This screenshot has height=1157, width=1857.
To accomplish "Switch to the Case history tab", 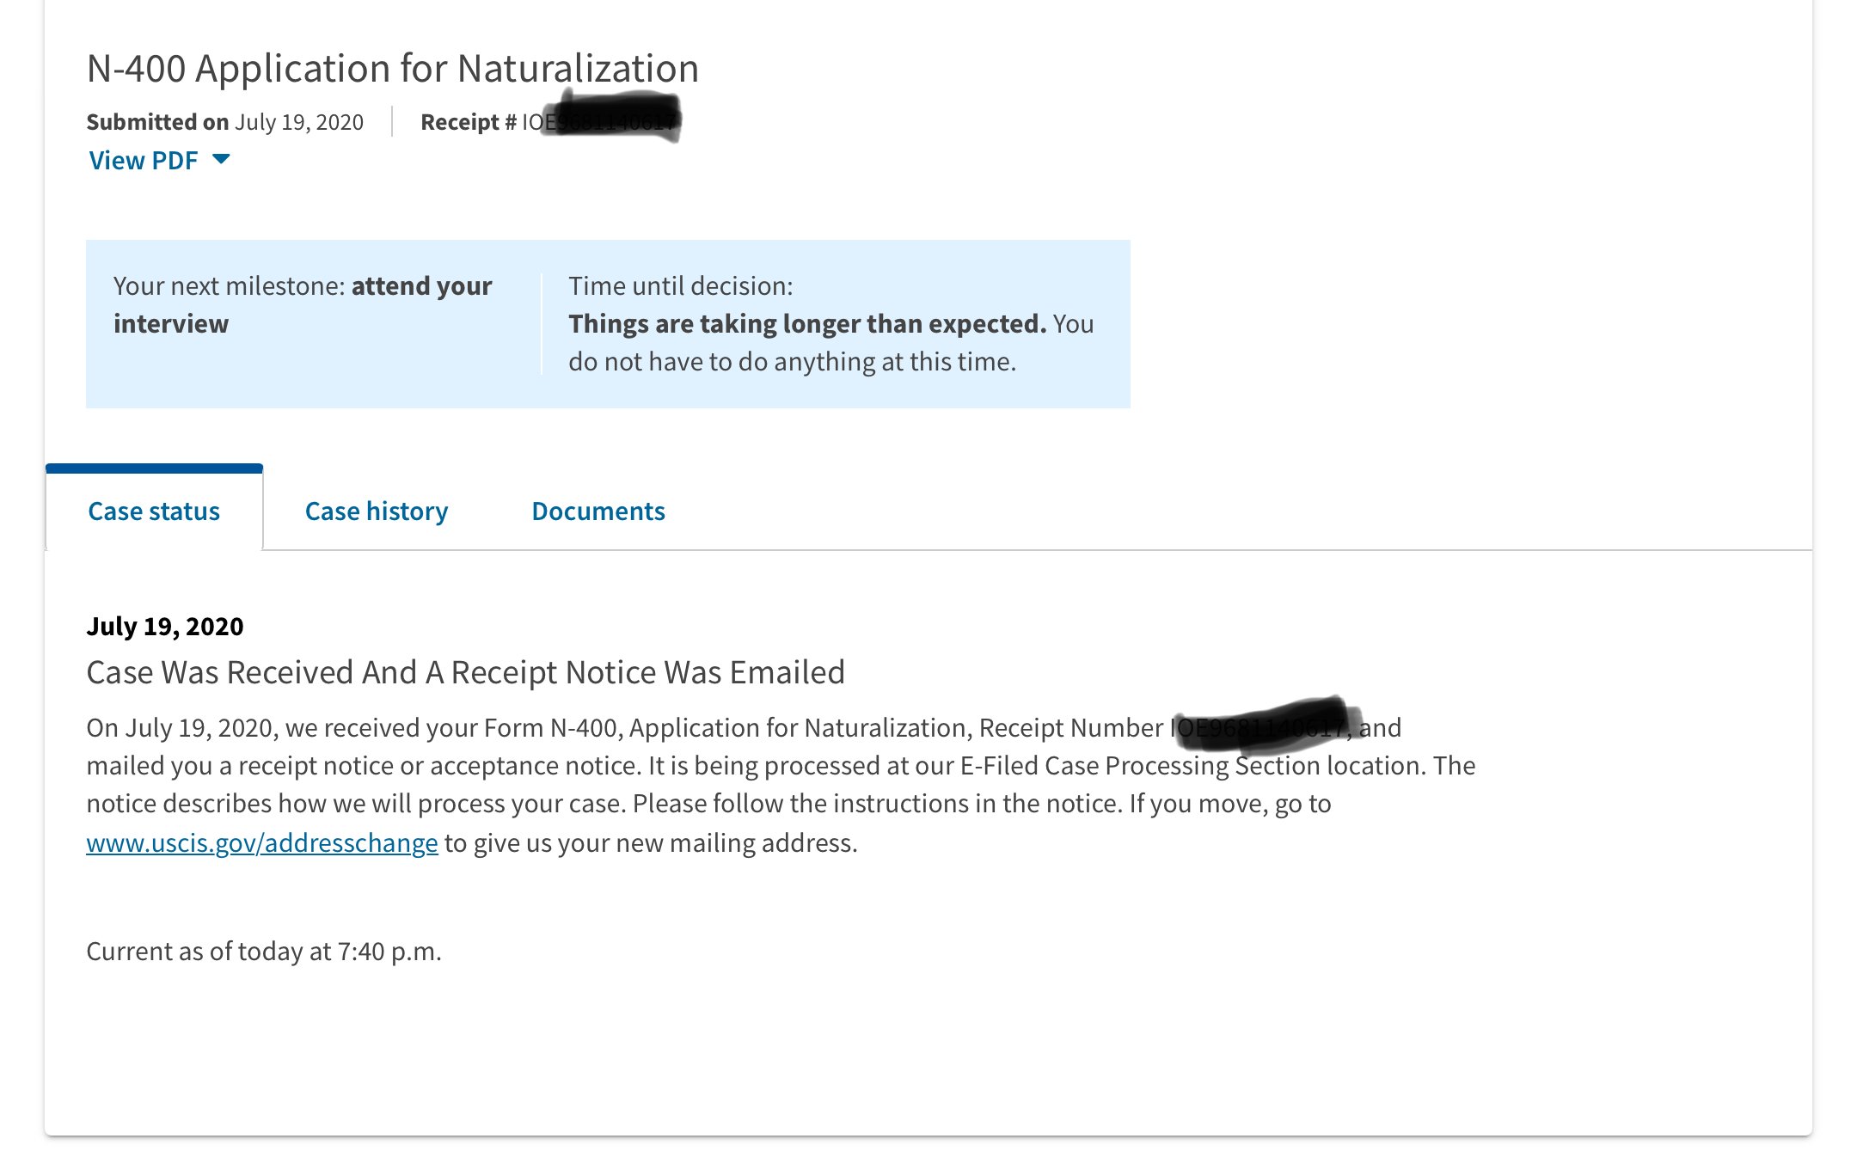I will [377, 511].
